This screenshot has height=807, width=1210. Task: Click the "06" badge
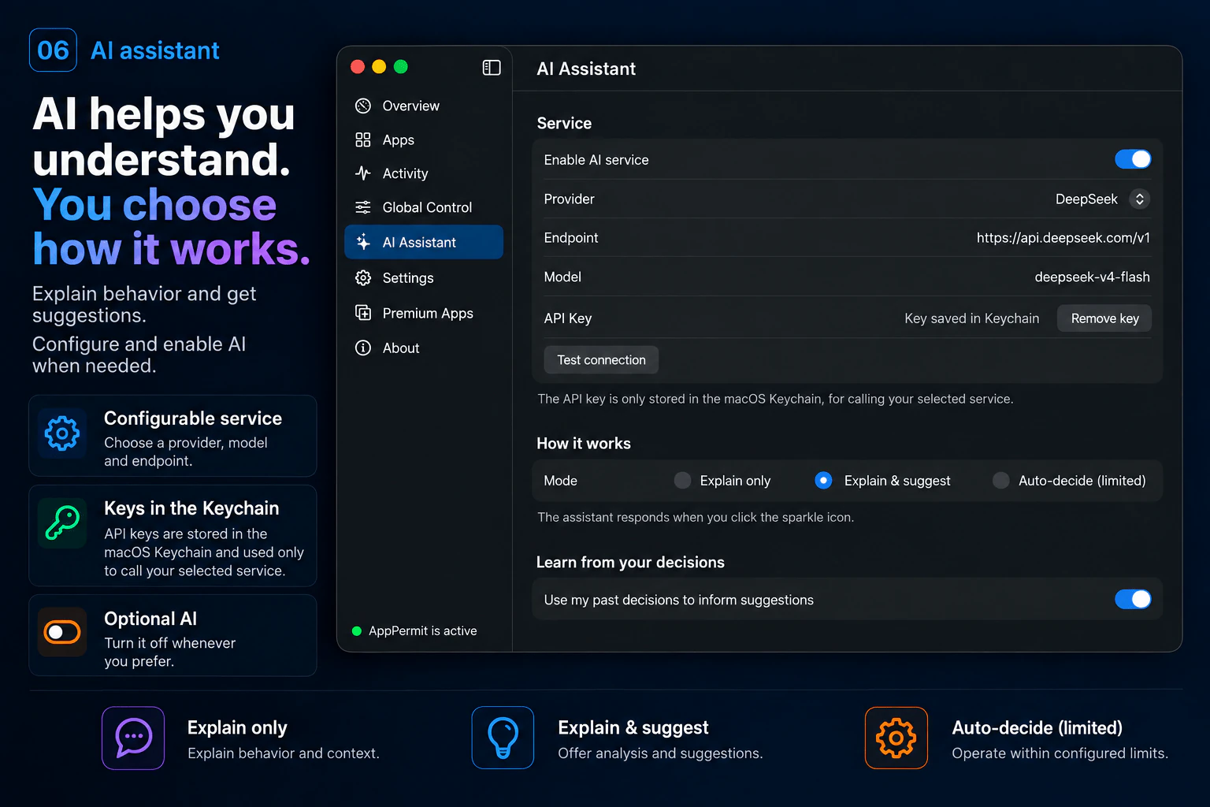(53, 50)
